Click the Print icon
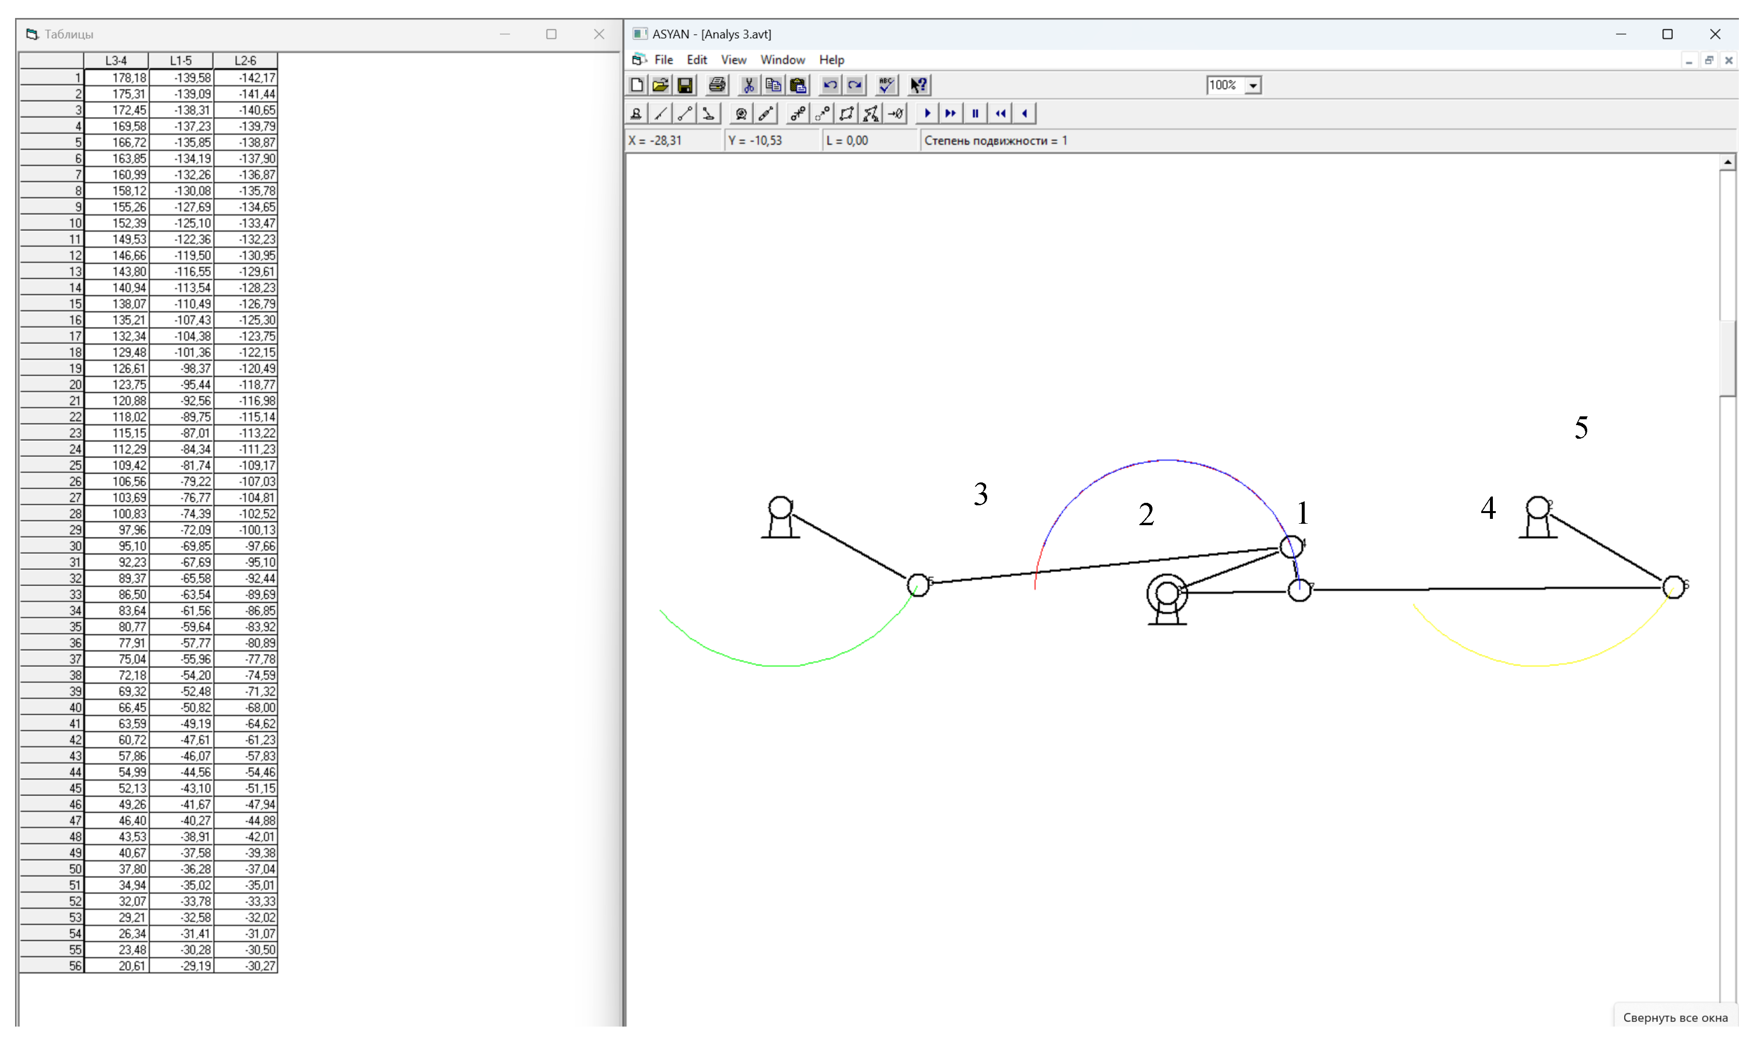The width and height of the screenshot is (1754, 1046). 717,86
